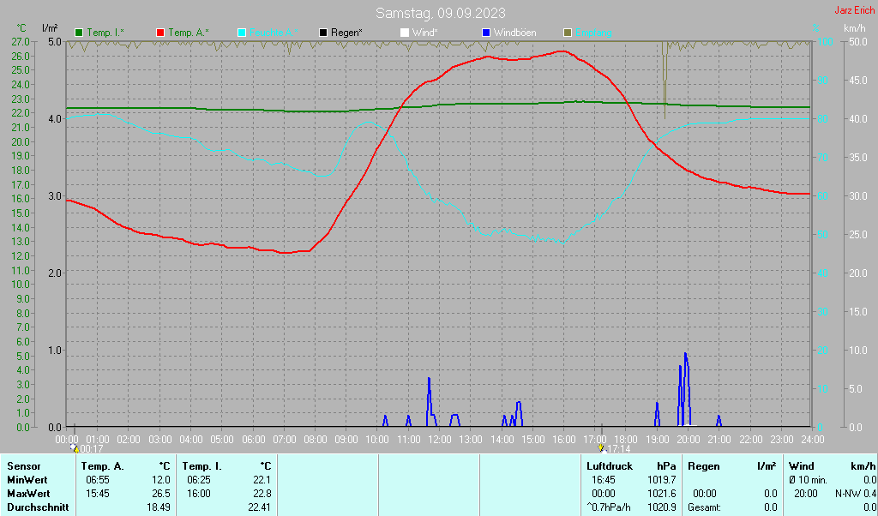The width and height of the screenshot is (878, 516).
Task: Select the Wind* legend label
Action: click(x=425, y=33)
